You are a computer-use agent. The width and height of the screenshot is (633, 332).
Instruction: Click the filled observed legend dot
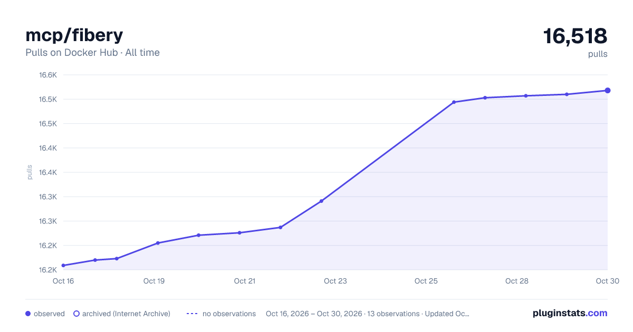click(28, 314)
